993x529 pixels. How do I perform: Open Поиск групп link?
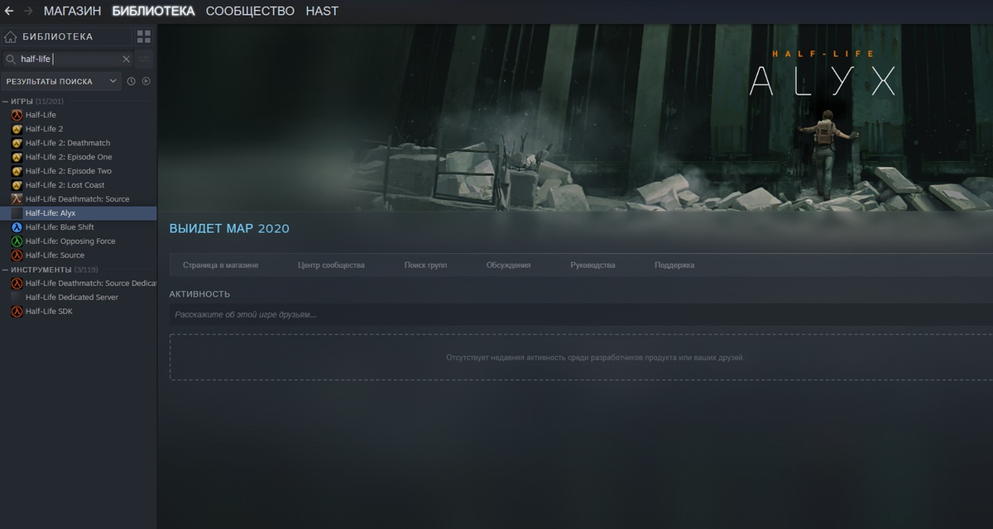coord(425,265)
